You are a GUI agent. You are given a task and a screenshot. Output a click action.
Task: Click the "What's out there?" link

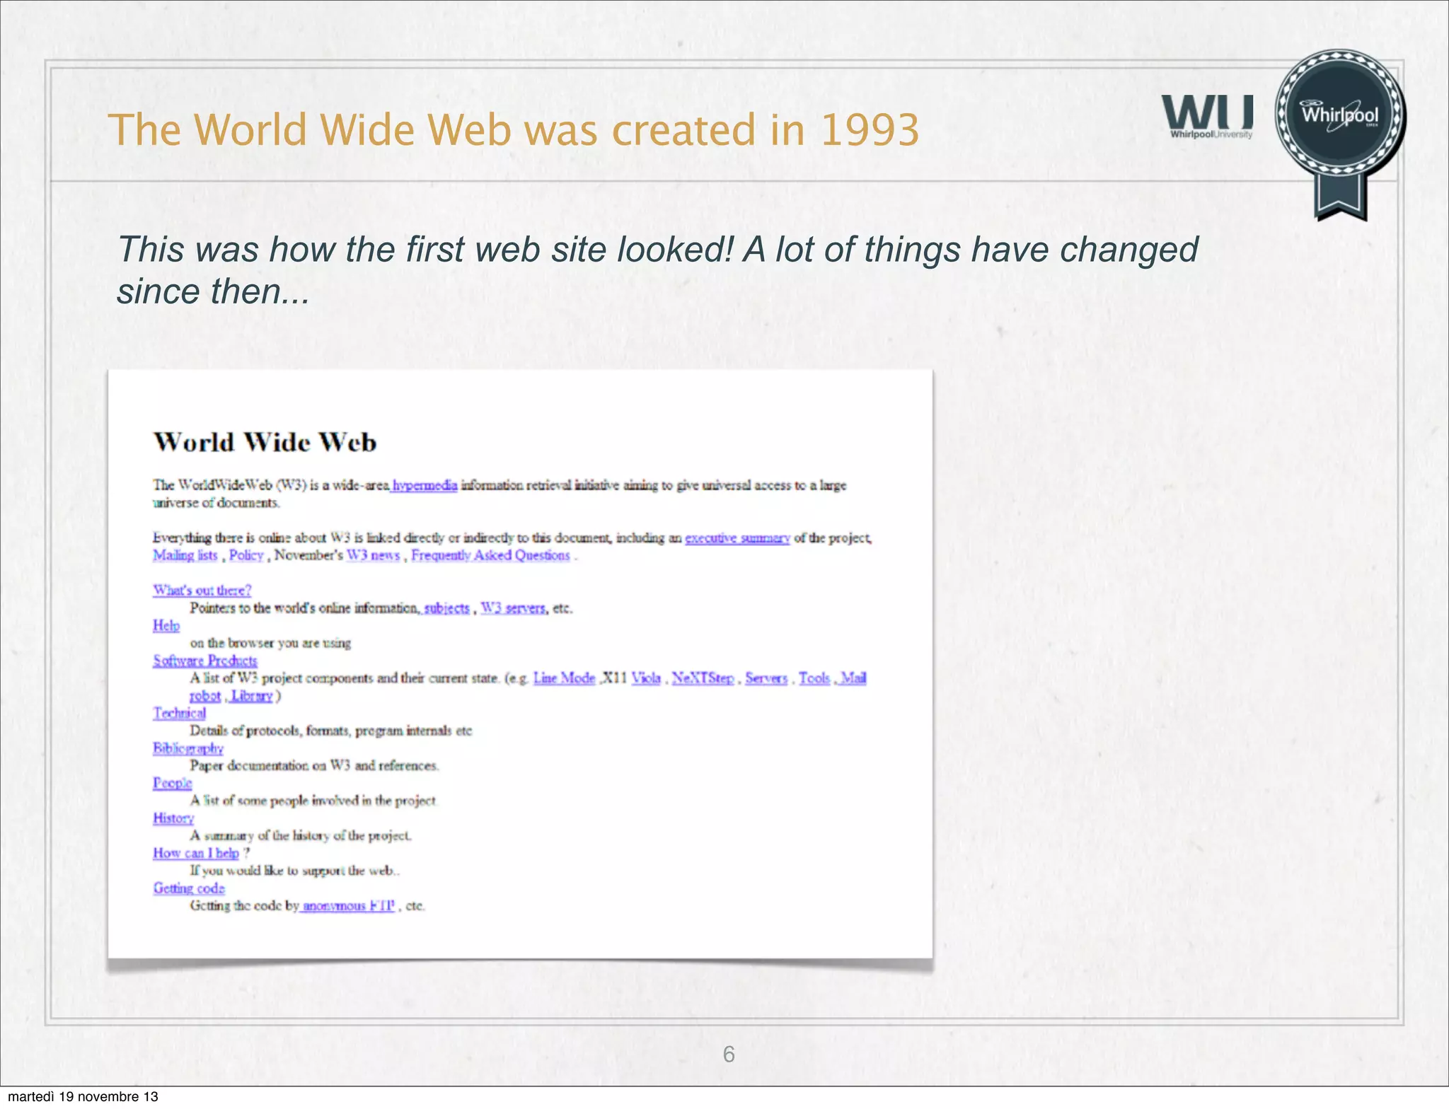(202, 591)
